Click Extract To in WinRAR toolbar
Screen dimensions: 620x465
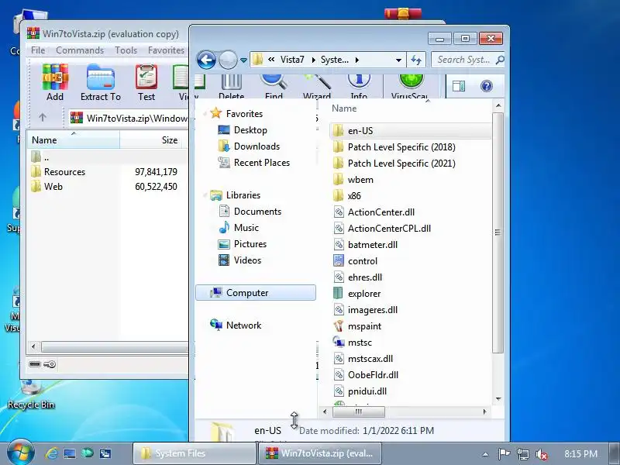101,82
